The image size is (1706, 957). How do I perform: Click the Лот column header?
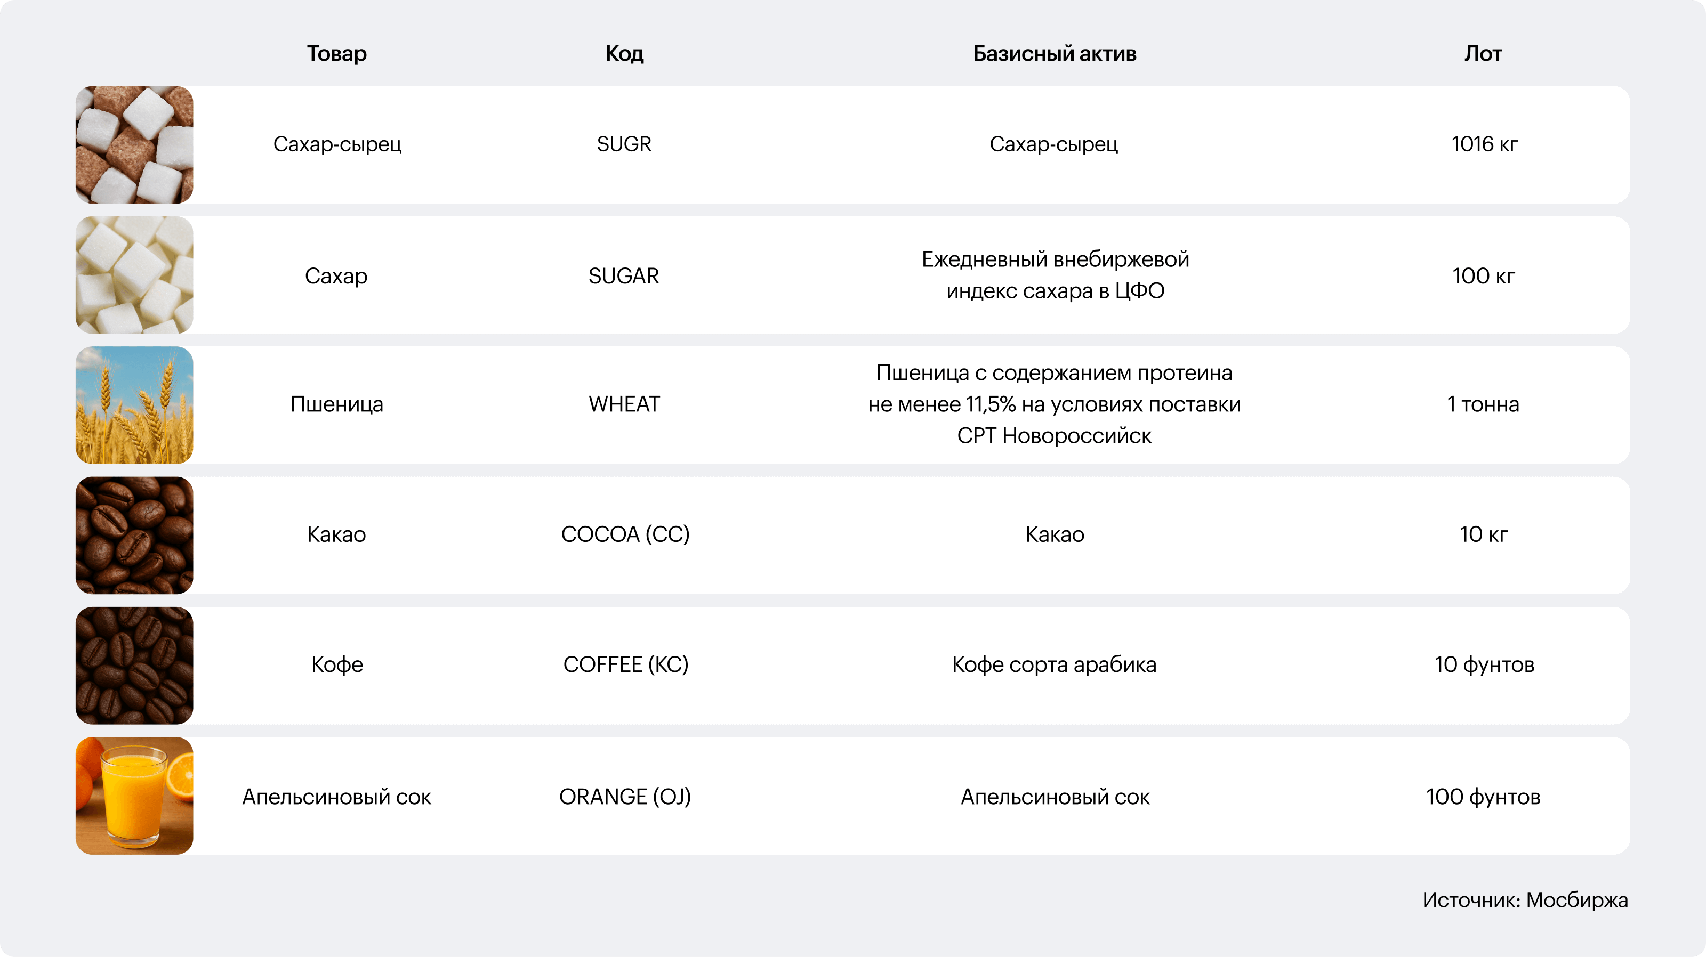click(x=1483, y=54)
